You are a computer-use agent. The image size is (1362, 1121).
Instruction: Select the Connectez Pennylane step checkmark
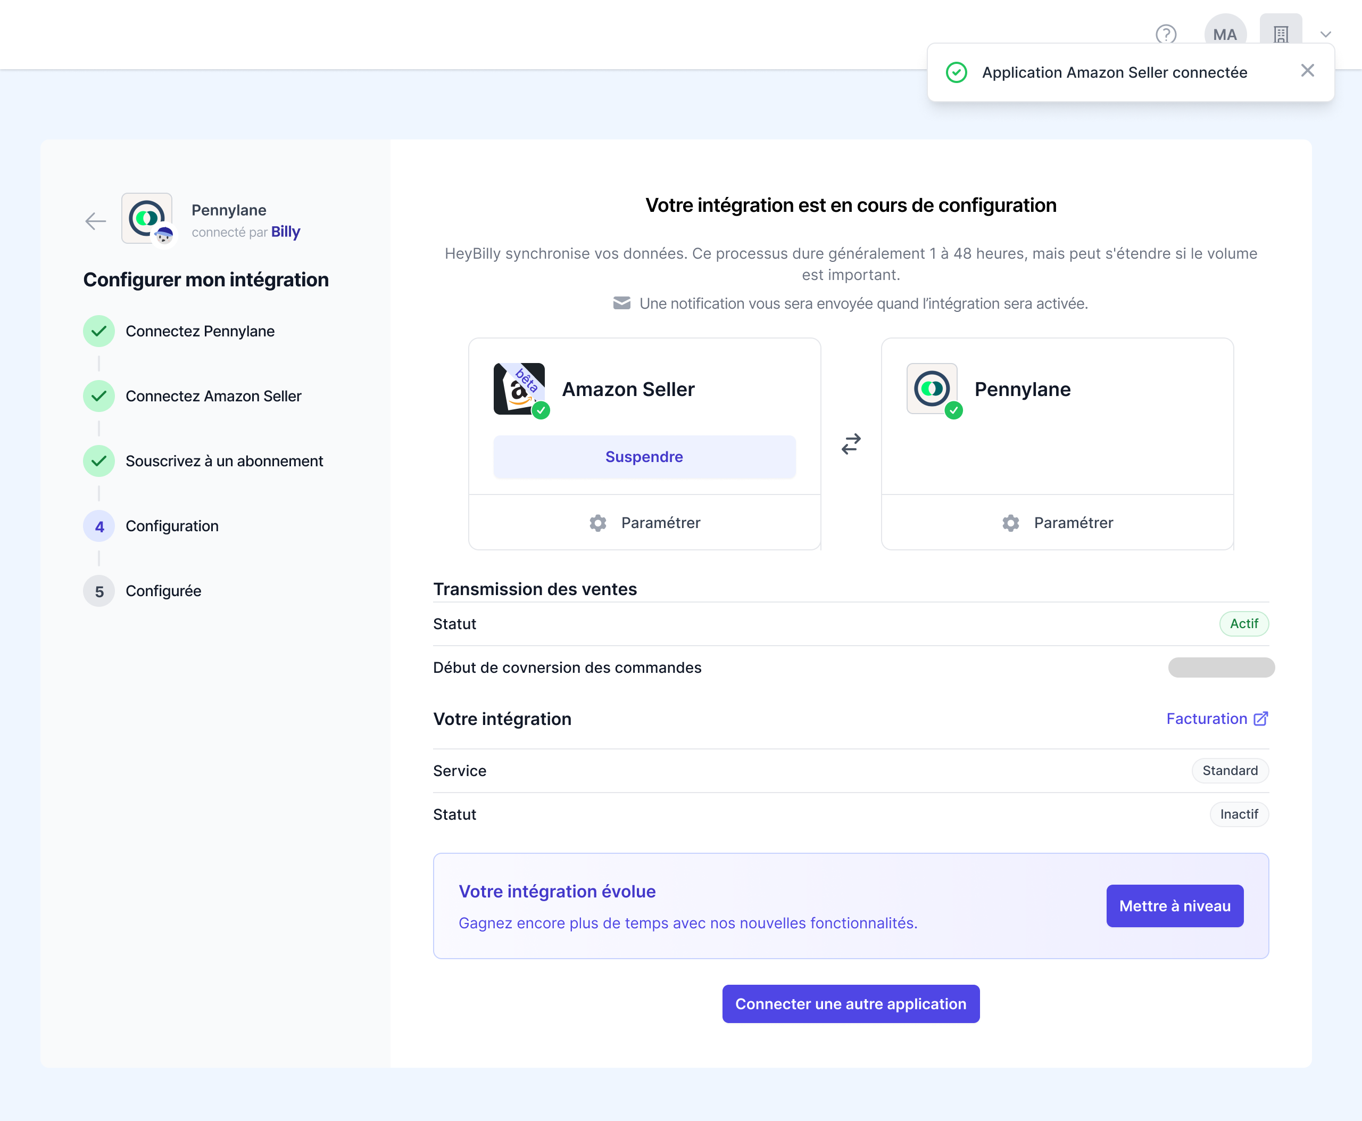(x=99, y=331)
